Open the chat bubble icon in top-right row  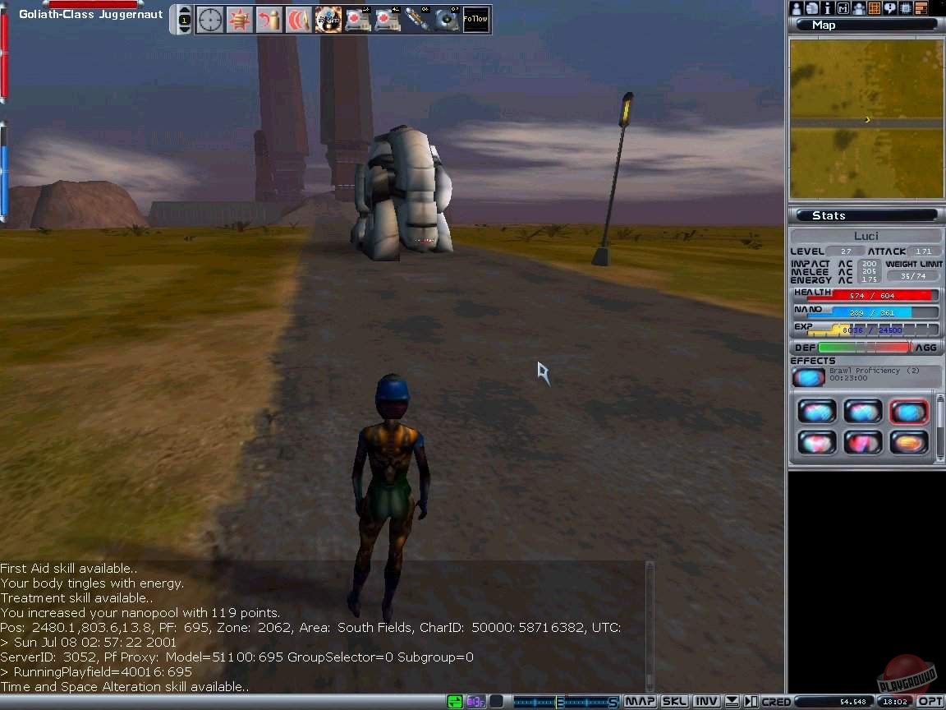pos(890,7)
